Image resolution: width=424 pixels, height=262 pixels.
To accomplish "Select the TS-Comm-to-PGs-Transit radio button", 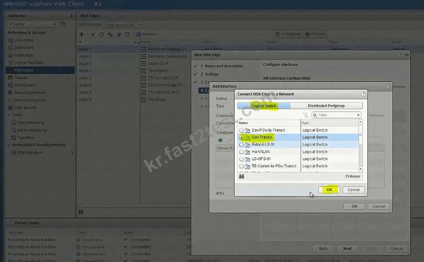I will (x=242, y=166).
